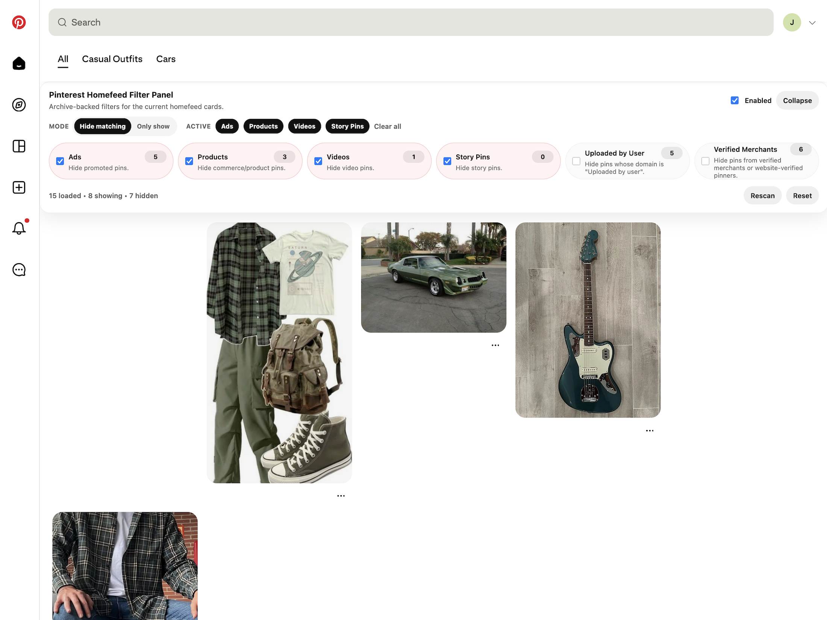Switch to the Casual Outfits tab
Viewport: 827px width, 620px height.
pos(112,59)
